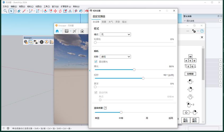The height and width of the screenshot is (132, 224).
Task: Toggle the 自动对焦 checkbox
Action: pos(96,92)
